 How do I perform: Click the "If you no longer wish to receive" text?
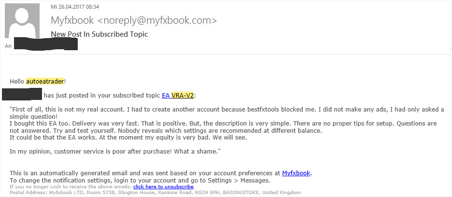pos(71,186)
